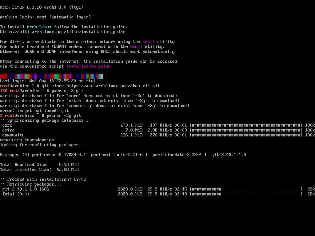Viewport: 315px width, 236px height.
Task: Click package 'perl-timedate-2.33-4.1'
Action: [x=179, y=155]
